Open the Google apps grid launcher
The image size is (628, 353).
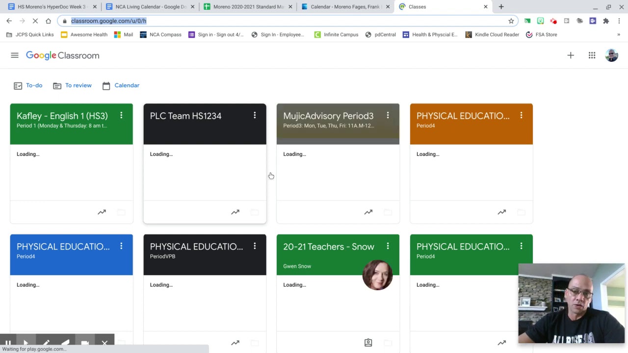(592, 55)
